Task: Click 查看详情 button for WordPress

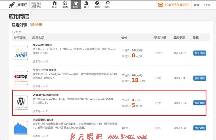Action: click(199, 103)
